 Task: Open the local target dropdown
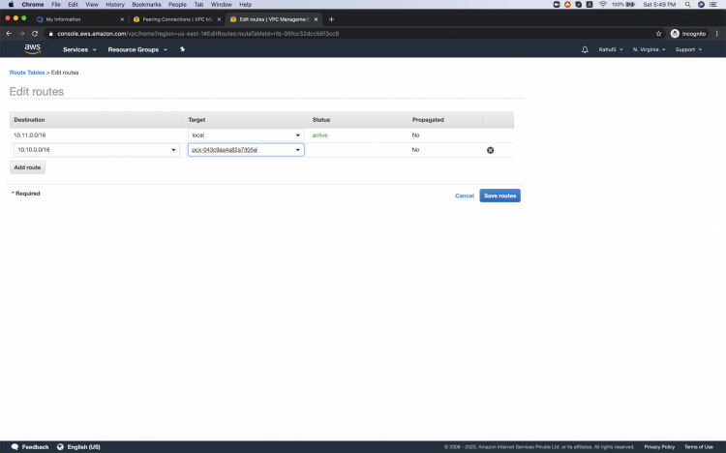point(246,136)
